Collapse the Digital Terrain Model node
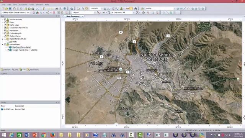The width and height of the screenshot is (245, 138). click(2, 39)
